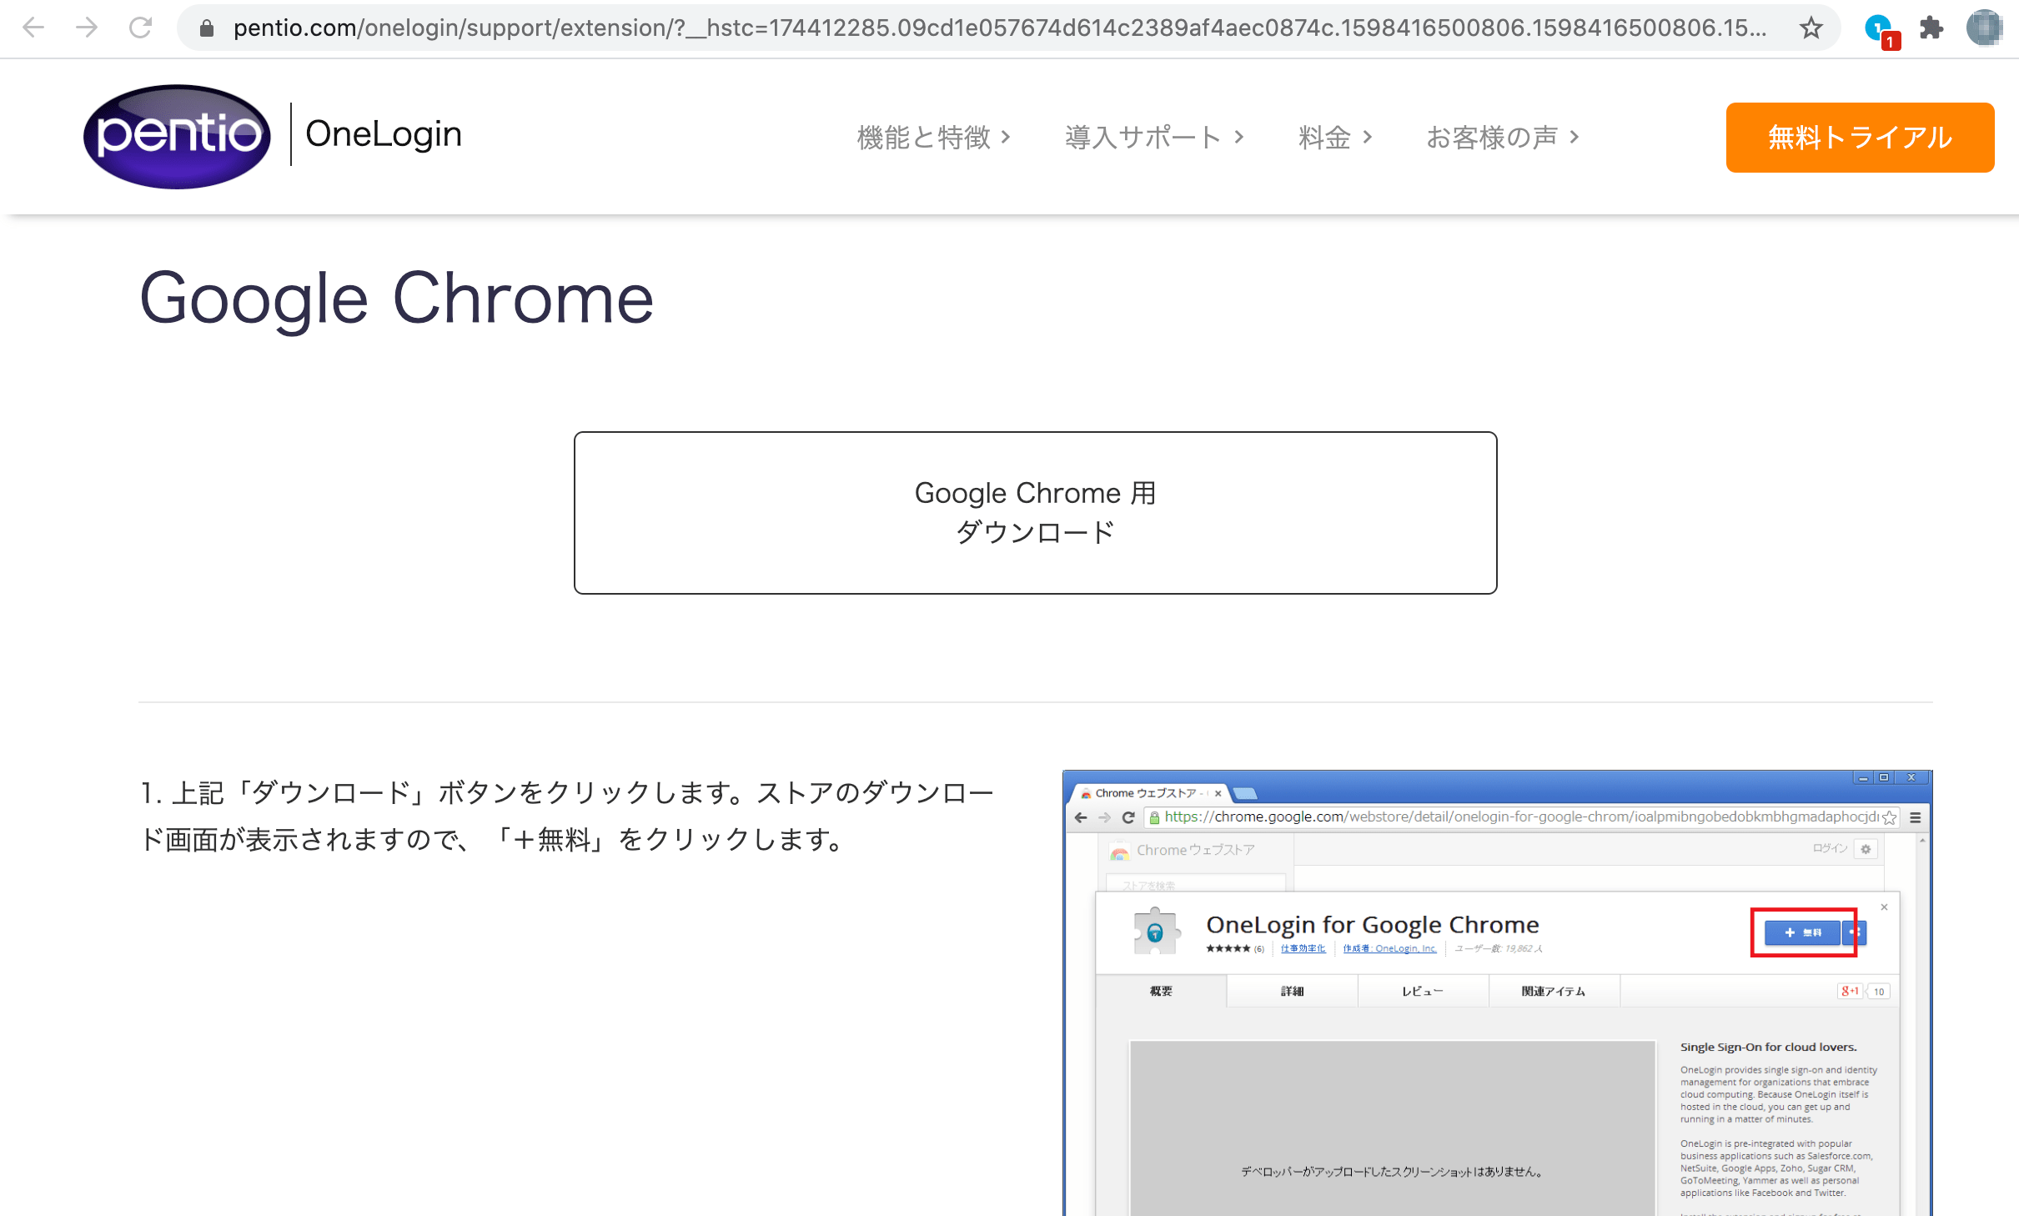
Task: Click the pentio logo
Action: point(177,136)
